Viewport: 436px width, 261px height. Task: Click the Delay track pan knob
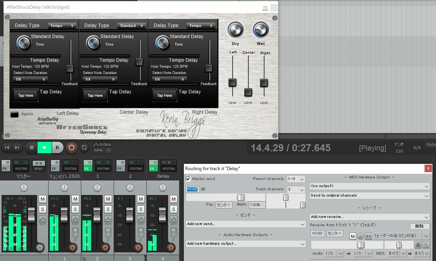tap(163, 188)
